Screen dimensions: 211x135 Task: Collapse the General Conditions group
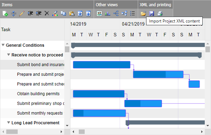pos(3,45)
